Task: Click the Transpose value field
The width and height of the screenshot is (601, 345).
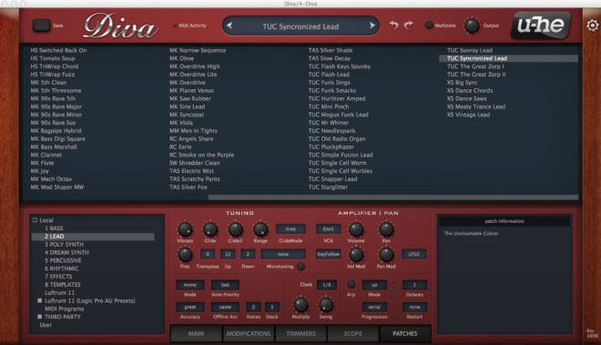Action: point(208,254)
